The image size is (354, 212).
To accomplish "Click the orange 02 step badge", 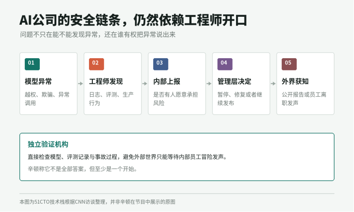I will point(97,64).
